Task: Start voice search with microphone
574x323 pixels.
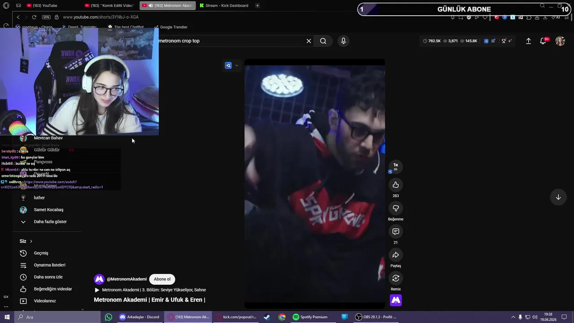Action: pyautogui.click(x=343, y=41)
